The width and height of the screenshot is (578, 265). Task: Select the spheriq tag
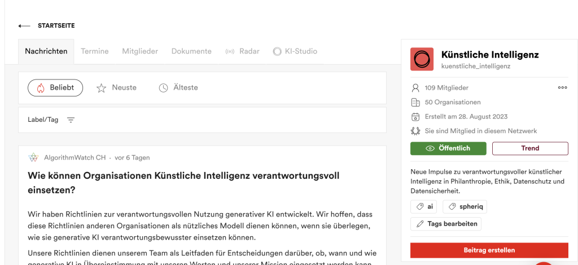coord(465,207)
